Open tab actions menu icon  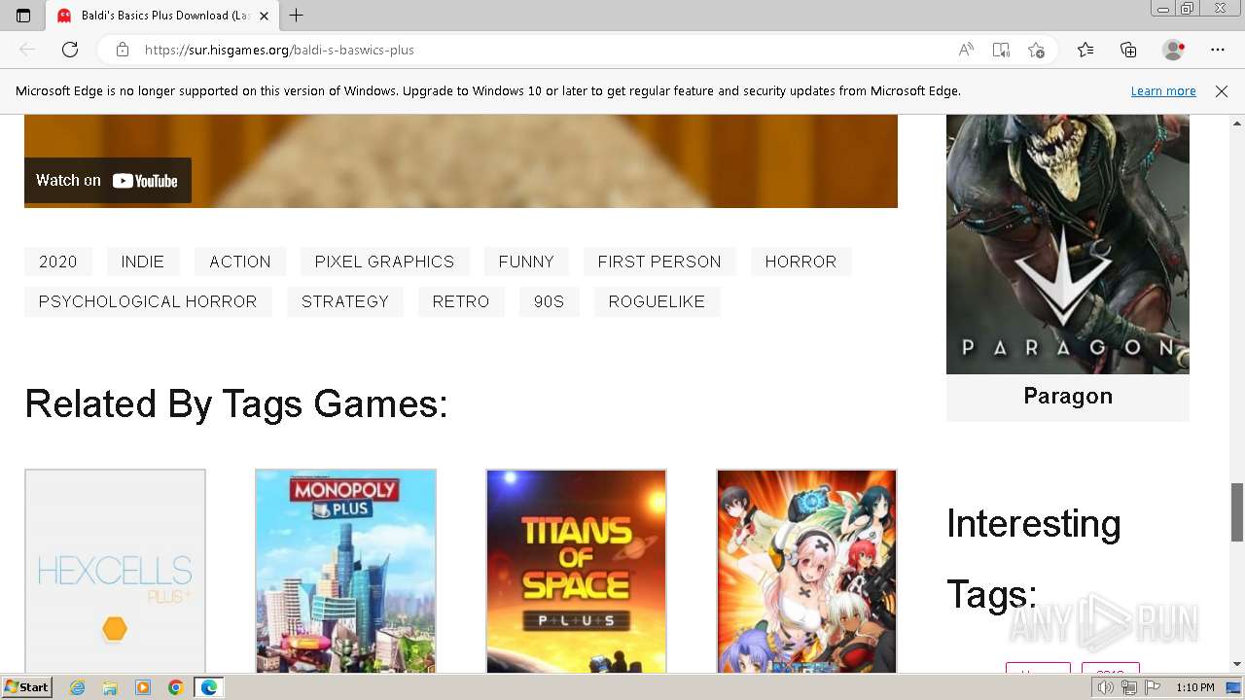tap(23, 16)
